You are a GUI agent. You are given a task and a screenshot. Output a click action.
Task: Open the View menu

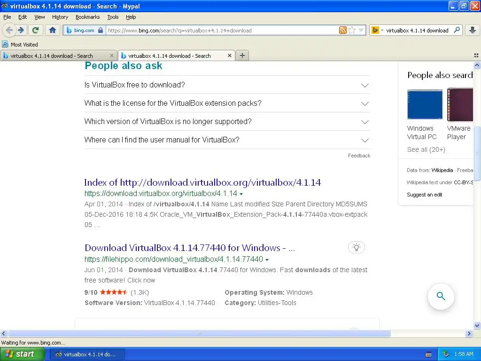point(39,17)
